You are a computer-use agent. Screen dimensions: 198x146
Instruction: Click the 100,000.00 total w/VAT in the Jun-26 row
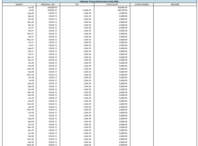122,8
